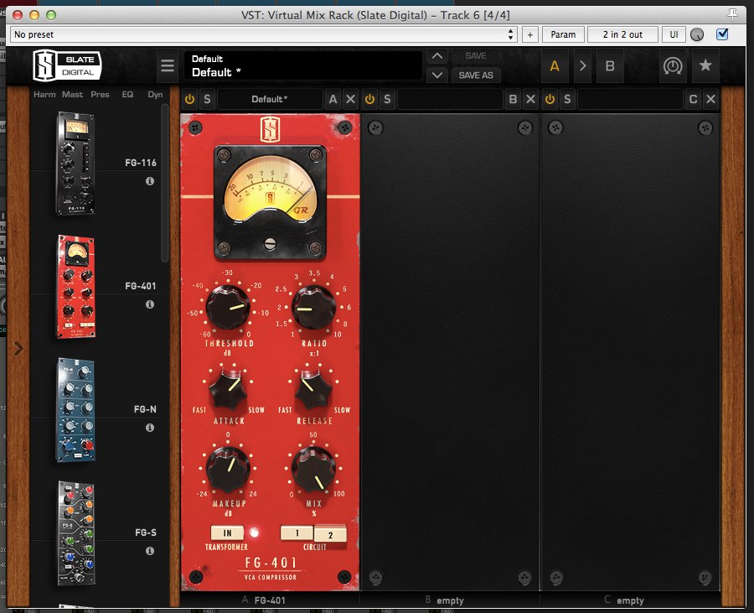The height and width of the screenshot is (613, 754).
Task: Copy setting A to B with arrow
Action: pyautogui.click(x=582, y=65)
